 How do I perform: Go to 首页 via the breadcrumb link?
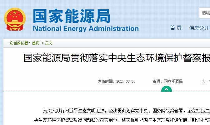(36, 43)
